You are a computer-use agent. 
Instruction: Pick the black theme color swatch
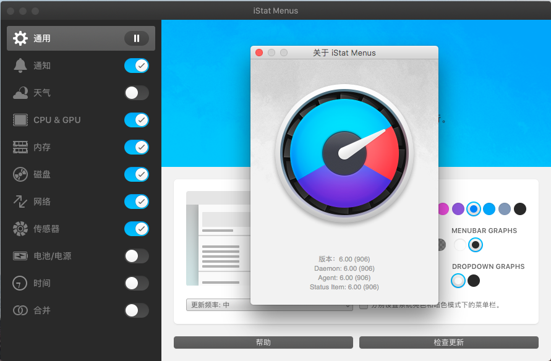pos(520,209)
